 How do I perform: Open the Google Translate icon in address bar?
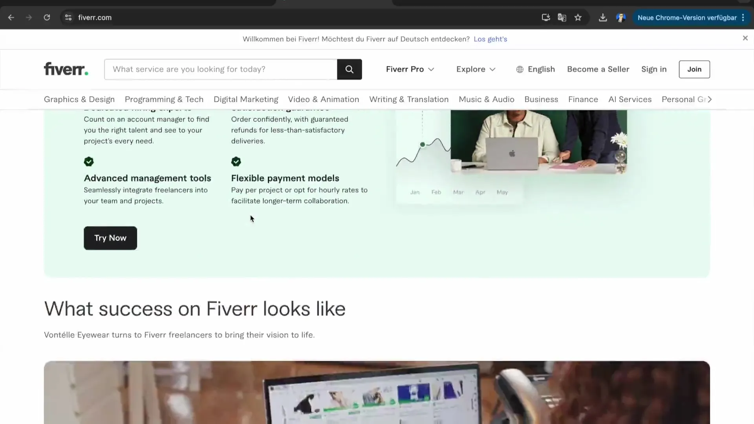(562, 17)
